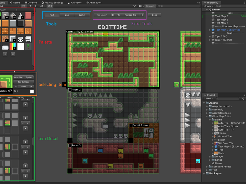Image resolution: width=246 pixels, height=184 pixels.
Task: Click the Top Layer button
Action: (102, 15)
